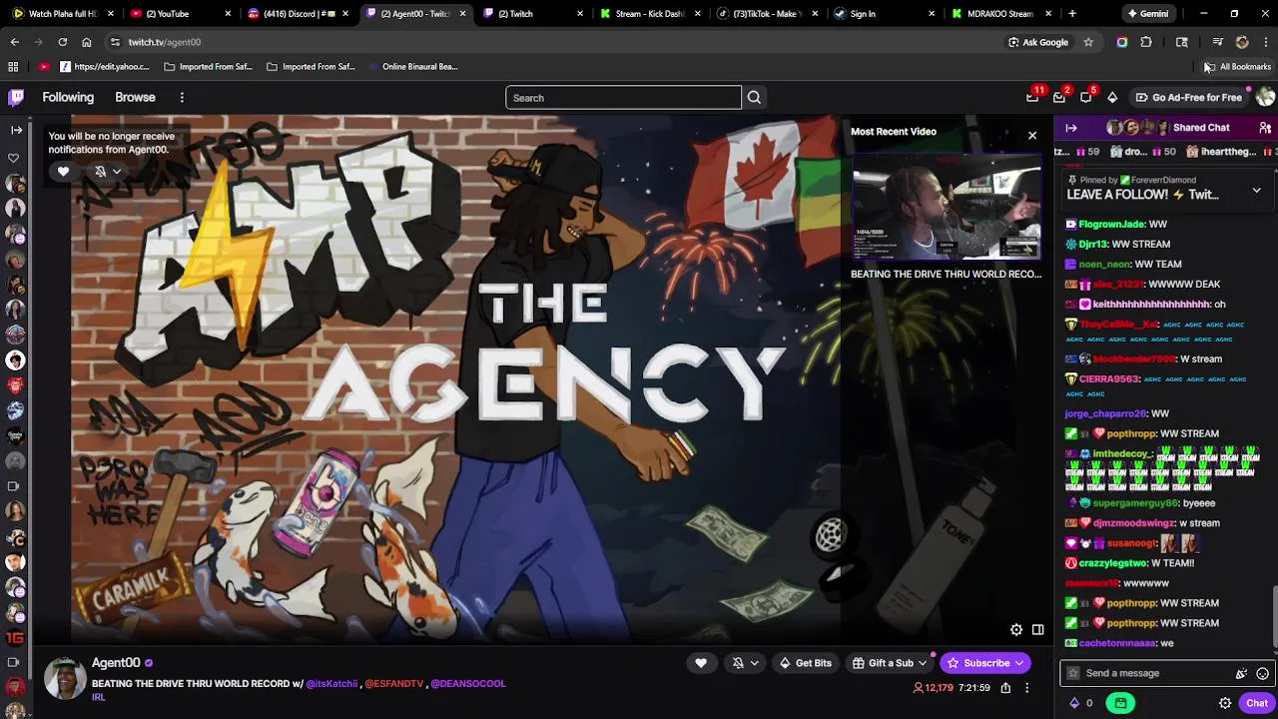Click the Ask Google button
Image resolution: width=1278 pixels, height=719 pixels.
pos(1038,42)
